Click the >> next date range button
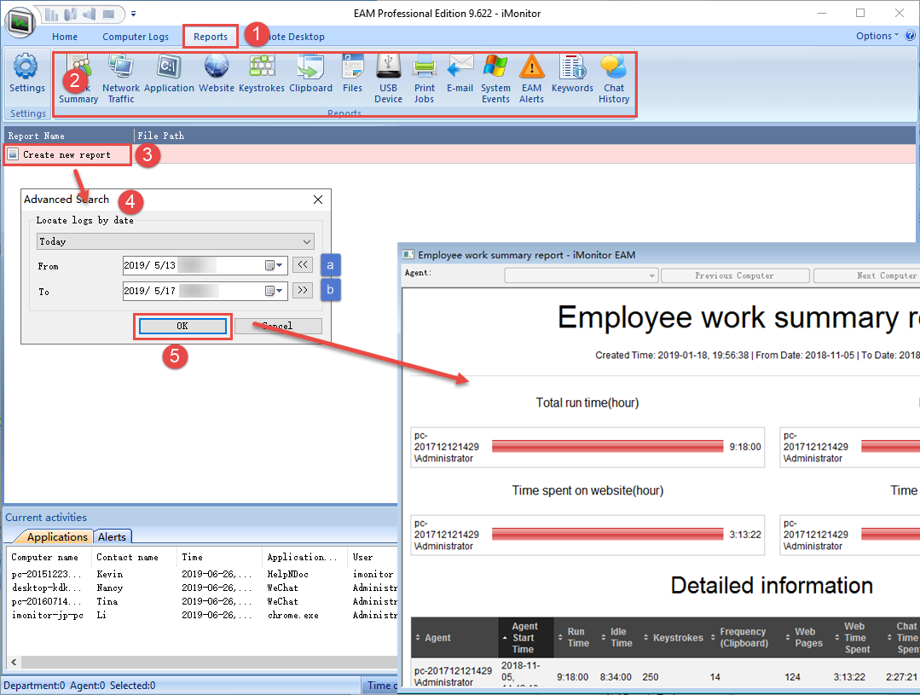Screen dimensions: 920x695 pos(303,290)
